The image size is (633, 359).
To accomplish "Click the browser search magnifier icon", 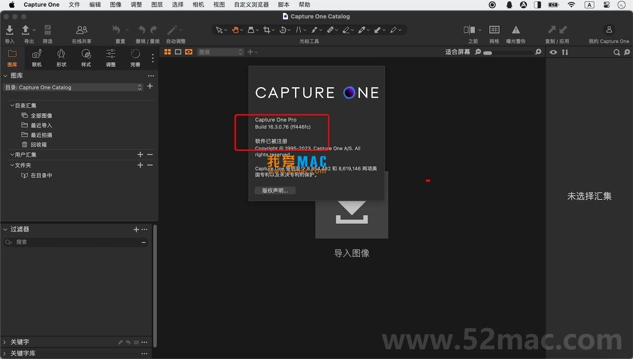I will pos(617,52).
